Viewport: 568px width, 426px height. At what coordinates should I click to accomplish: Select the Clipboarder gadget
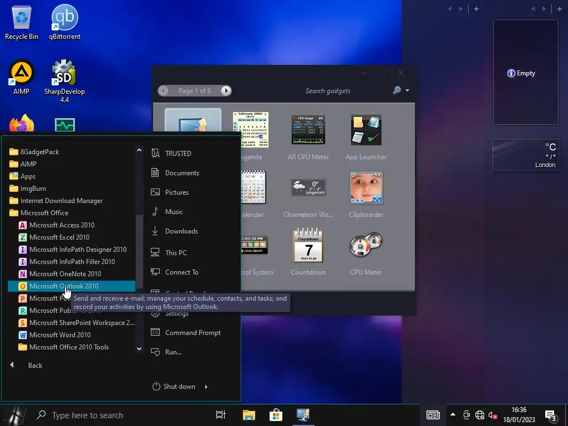tap(366, 195)
